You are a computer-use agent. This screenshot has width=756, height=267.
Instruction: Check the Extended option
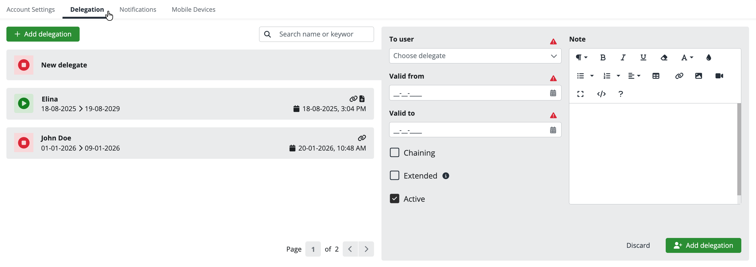coord(395,175)
